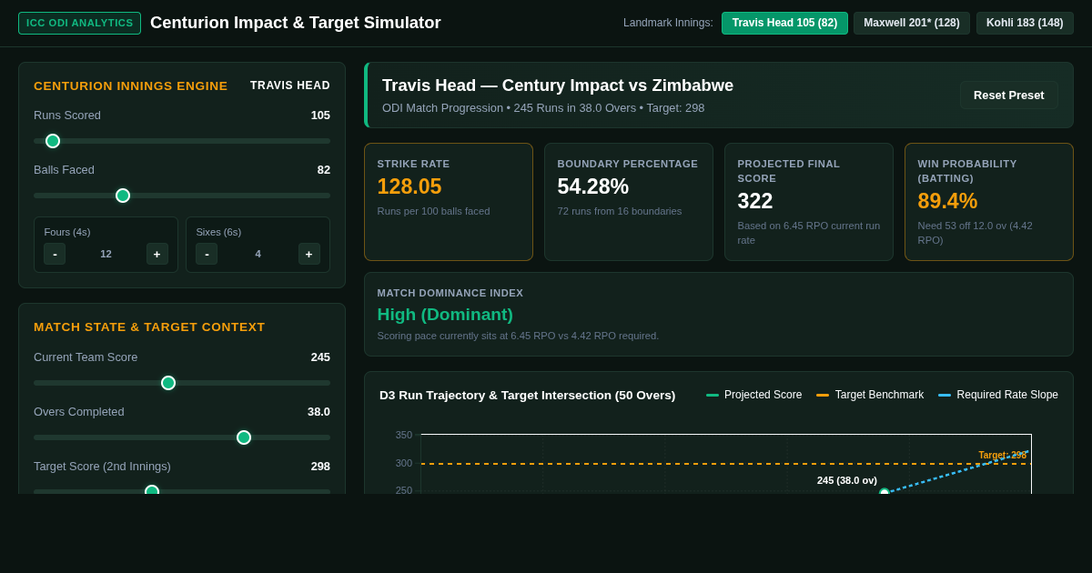Click the TRAVIS HEAD engine label

[290, 85]
